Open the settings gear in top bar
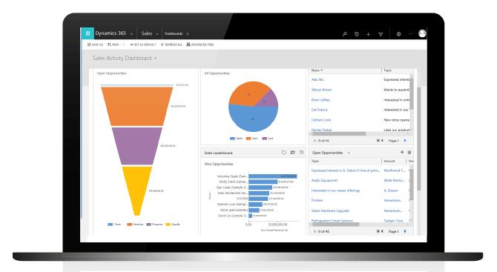The image size is (497, 272). pyautogui.click(x=398, y=34)
